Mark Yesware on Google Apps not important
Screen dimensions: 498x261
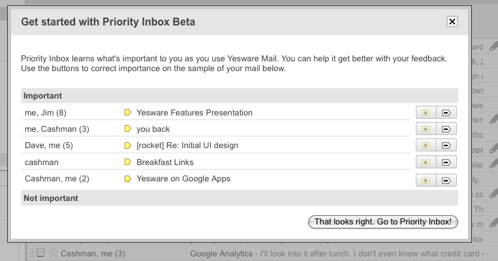[x=446, y=180]
